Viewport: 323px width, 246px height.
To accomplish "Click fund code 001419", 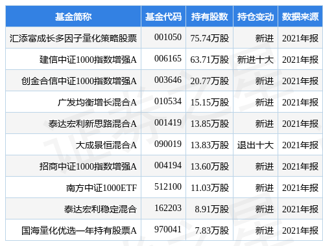I will 168,123.
